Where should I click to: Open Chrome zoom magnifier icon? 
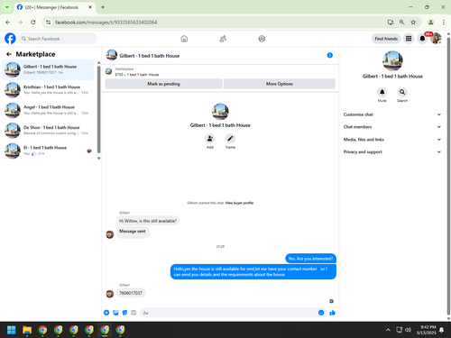[x=401, y=23]
